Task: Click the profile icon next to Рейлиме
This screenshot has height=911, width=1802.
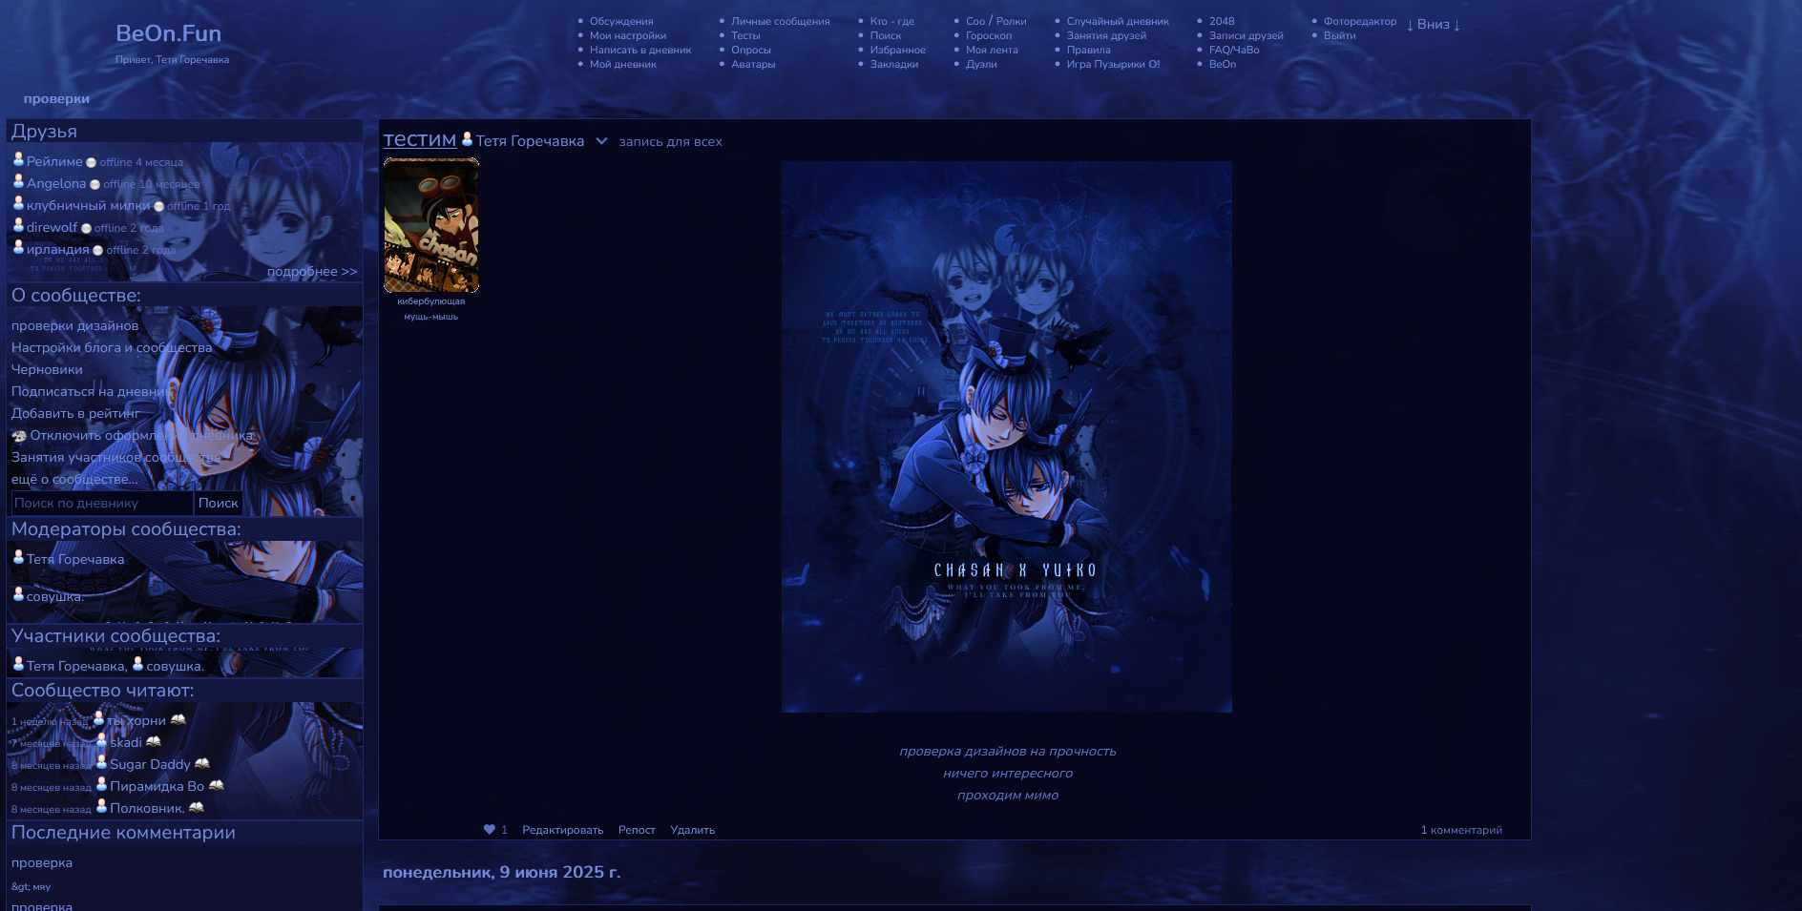Action: tap(18, 160)
